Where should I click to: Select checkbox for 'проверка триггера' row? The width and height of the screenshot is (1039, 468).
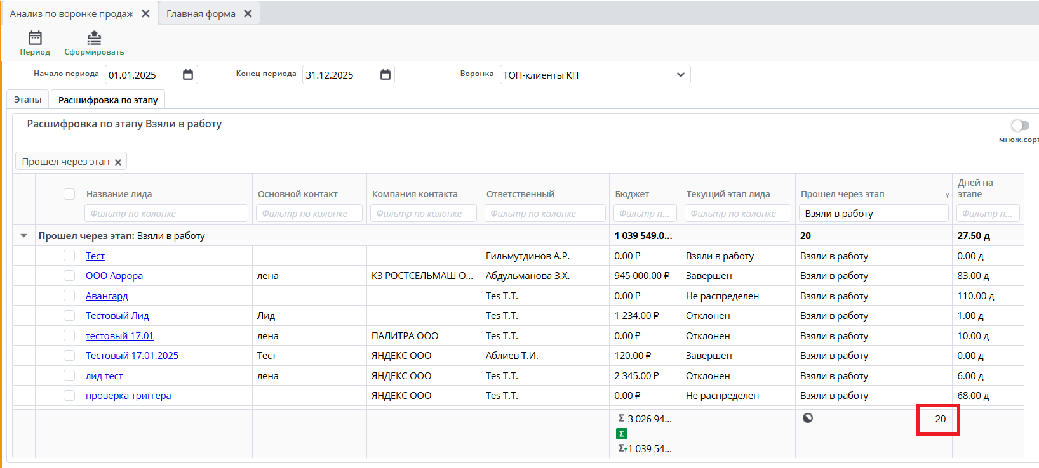coord(69,396)
